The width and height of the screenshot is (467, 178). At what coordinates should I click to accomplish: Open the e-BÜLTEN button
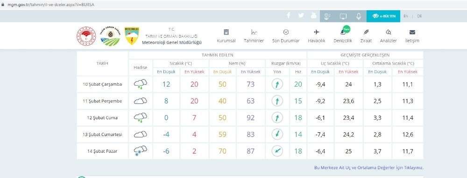tap(383, 16)
